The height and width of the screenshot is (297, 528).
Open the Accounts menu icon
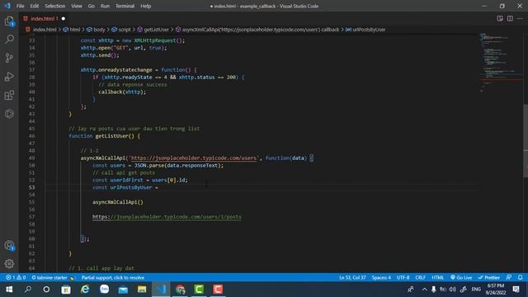coord(9,246)
